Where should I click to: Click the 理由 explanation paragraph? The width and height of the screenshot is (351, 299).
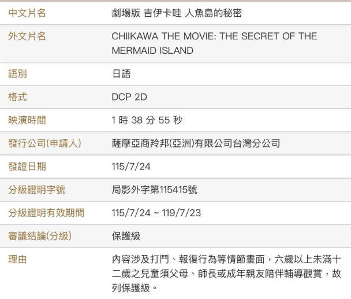click(226, 274)
